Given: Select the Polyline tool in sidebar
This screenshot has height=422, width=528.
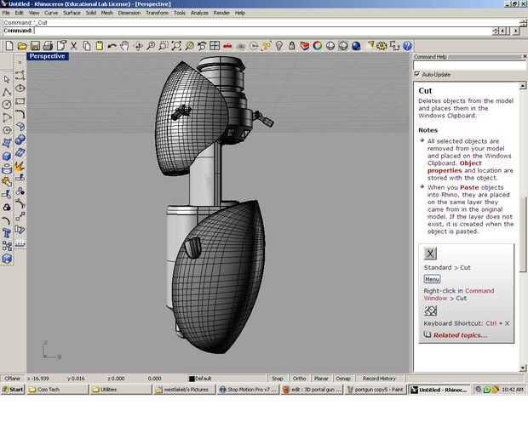Looking at the screenshot, I should 7,92.
